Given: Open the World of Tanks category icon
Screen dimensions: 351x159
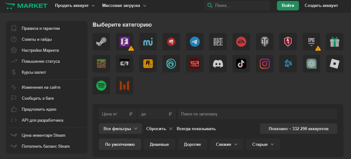Looking at the screenshot, I should (265, 42).
